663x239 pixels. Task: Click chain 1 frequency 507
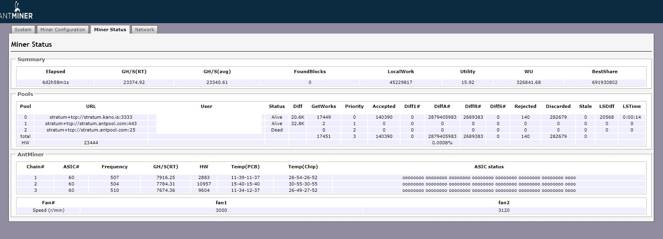point(115,177)
